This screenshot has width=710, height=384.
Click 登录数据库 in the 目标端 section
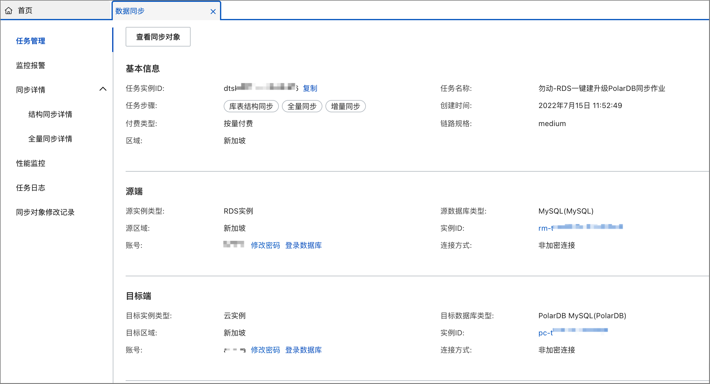tap(303, 350)
